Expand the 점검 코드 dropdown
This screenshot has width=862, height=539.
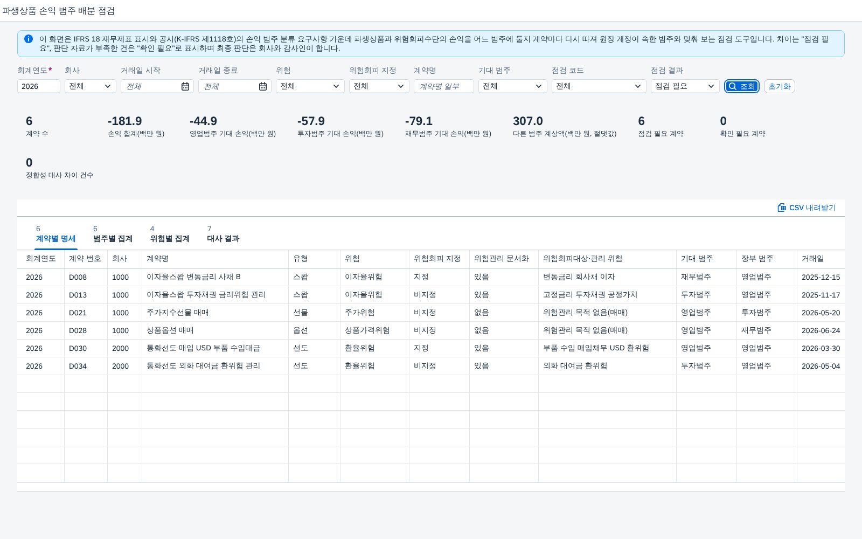point(599,86)
